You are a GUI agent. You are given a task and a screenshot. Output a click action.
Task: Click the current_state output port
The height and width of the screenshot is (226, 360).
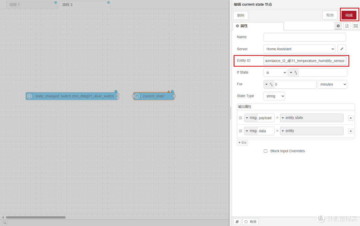coord(174,96)
